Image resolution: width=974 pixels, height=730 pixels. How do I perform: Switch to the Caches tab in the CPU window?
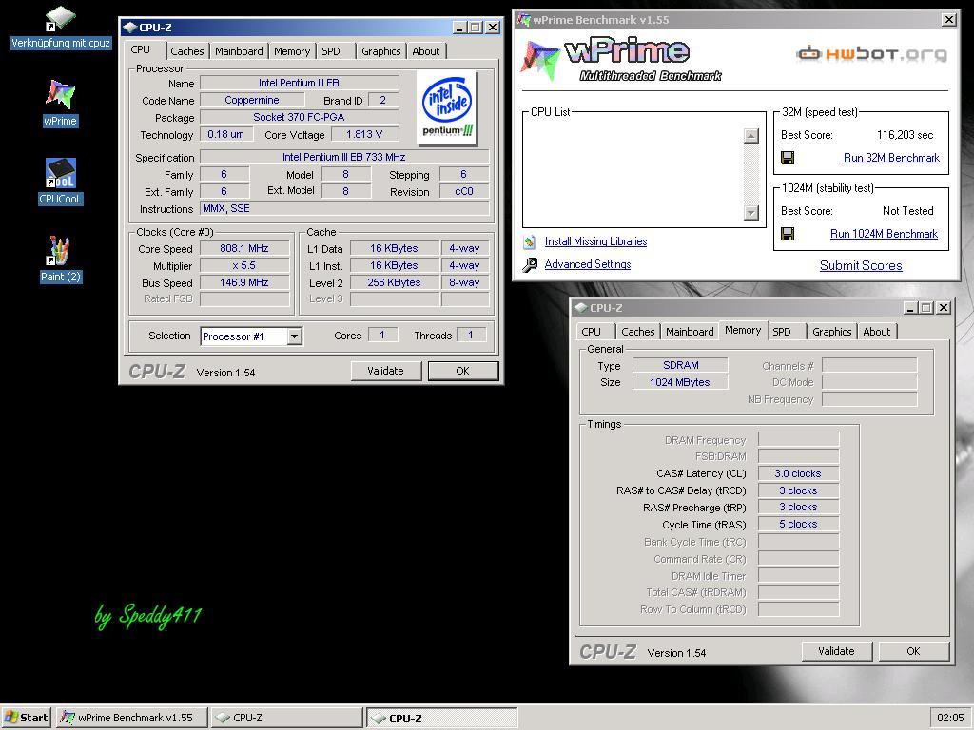[x=187, y=51]
